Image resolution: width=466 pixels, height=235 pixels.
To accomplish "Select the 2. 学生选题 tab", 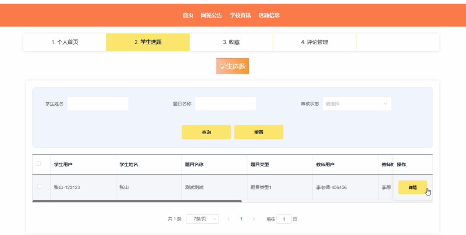I will pos(148,42).
